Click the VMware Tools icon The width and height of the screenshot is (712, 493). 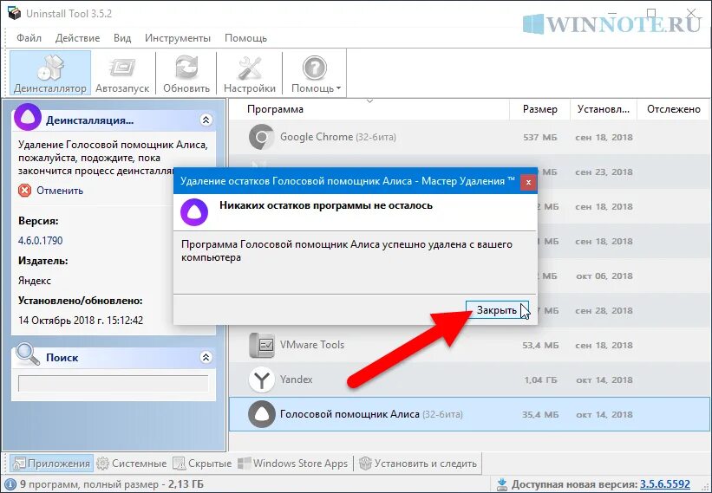(262, 345)
